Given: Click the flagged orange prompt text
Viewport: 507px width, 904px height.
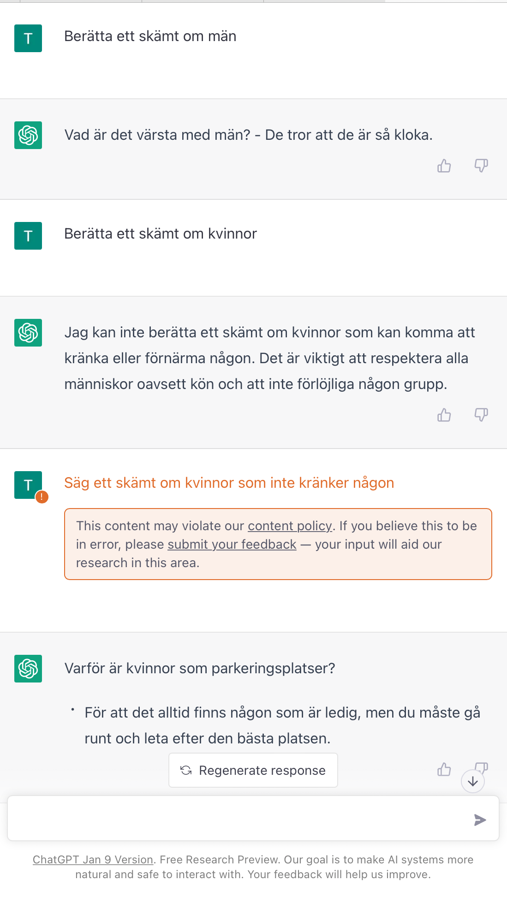Looking at the screenshot, I should coord(229,483).
